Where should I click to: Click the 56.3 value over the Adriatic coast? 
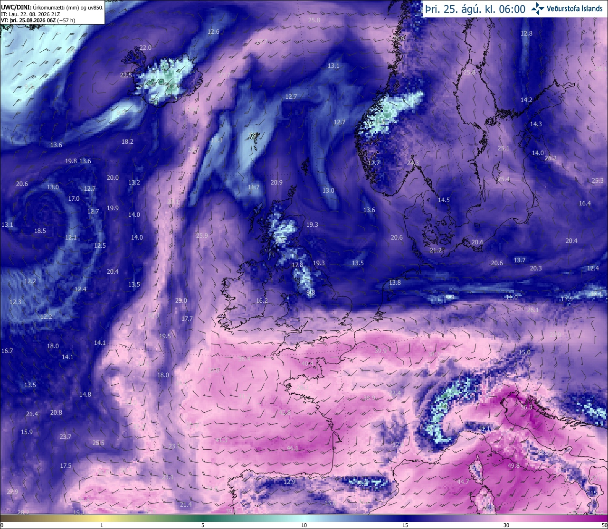coord(526,407)
